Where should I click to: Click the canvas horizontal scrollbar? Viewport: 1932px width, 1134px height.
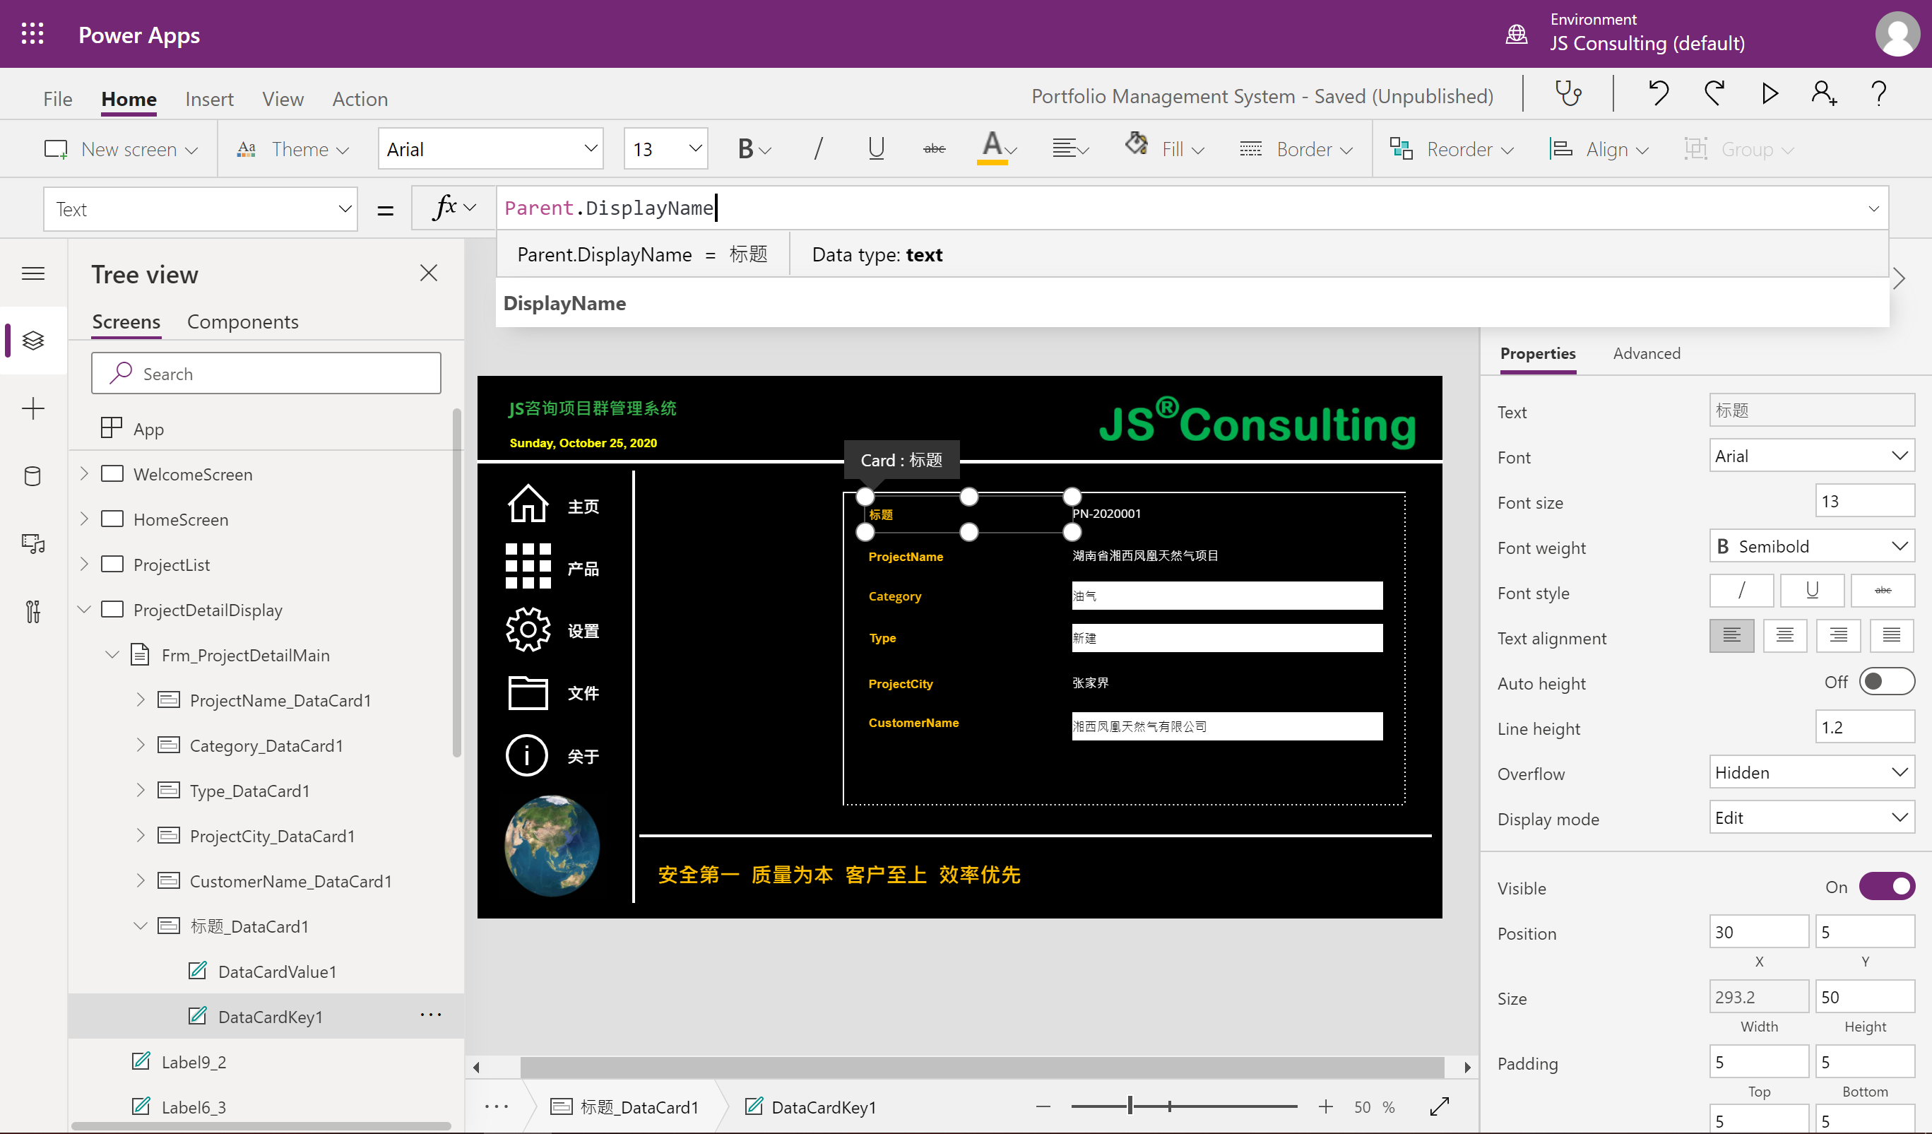pos(982,1067)
